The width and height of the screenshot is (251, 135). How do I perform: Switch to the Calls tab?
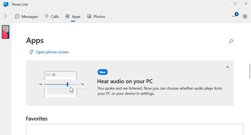click(52, 16)
